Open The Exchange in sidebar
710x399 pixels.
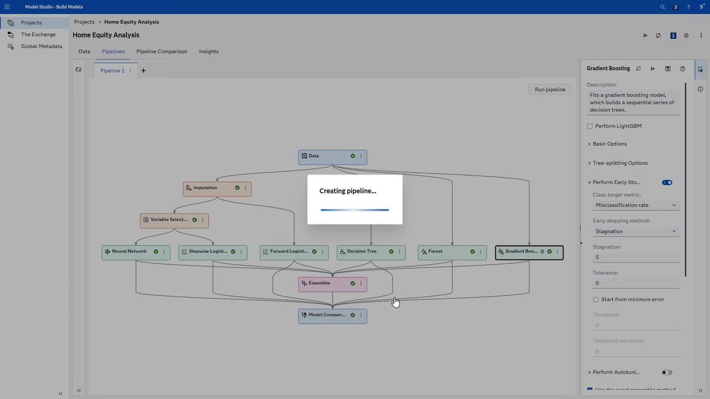tap(38, 34)
